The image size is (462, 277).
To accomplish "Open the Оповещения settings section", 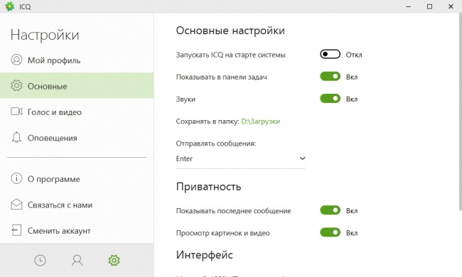I will point(77,138).
